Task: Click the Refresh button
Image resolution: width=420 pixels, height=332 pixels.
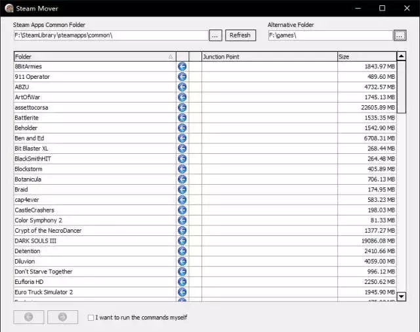Action: pos(240,35)
